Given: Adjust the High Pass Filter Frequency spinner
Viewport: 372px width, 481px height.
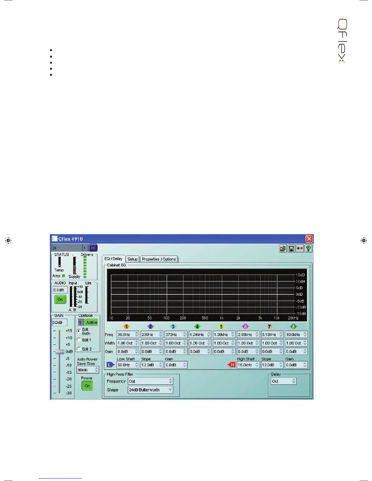Looking at the screenshot, I should 150,381.
